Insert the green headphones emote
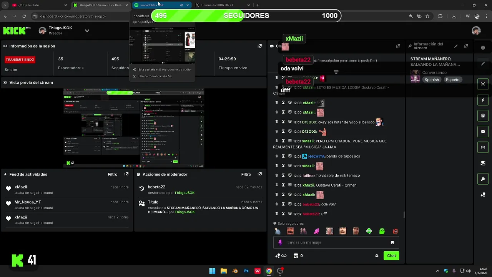The width and height of the screenshot is (492, 277). point(369,231)
